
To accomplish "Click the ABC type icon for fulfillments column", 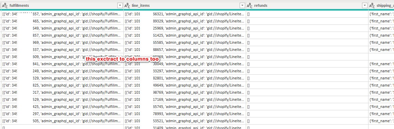I will [x=4, y=5].
